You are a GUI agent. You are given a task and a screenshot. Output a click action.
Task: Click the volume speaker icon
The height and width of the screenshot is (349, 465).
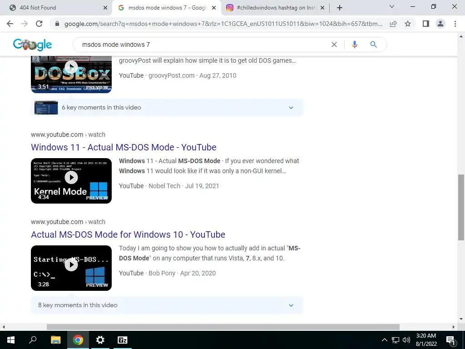pos(406,340)
